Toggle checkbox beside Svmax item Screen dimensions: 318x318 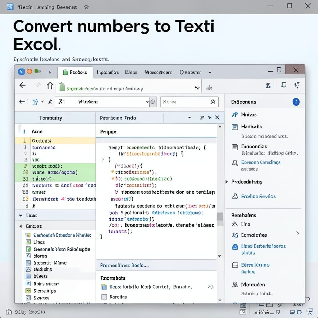click(x=28, y=298)
